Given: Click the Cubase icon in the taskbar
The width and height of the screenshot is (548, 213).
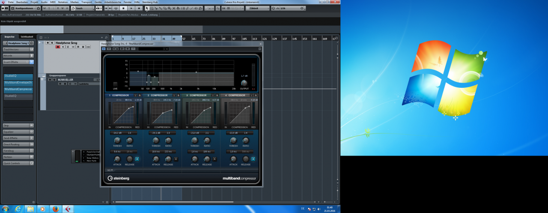Looking at the screenshot, I should point(68,209).
